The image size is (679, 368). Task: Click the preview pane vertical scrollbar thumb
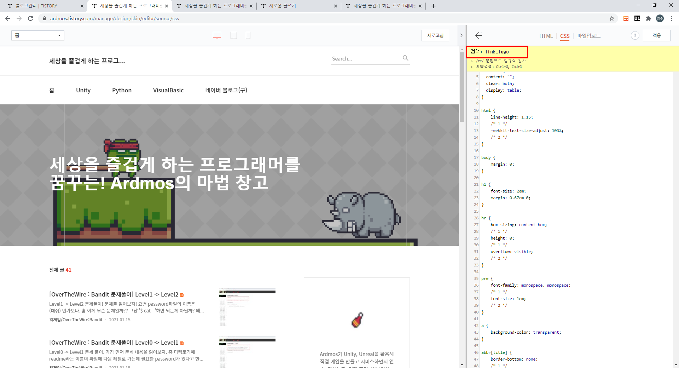click(462, 87)
